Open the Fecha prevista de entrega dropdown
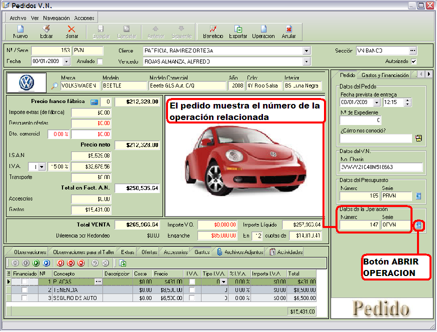This screenshot has width=437, height=332. coord(376,102)
